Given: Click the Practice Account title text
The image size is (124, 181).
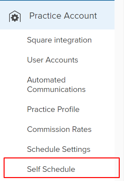Looking at the screenshot, I should [x=63, y=16].
